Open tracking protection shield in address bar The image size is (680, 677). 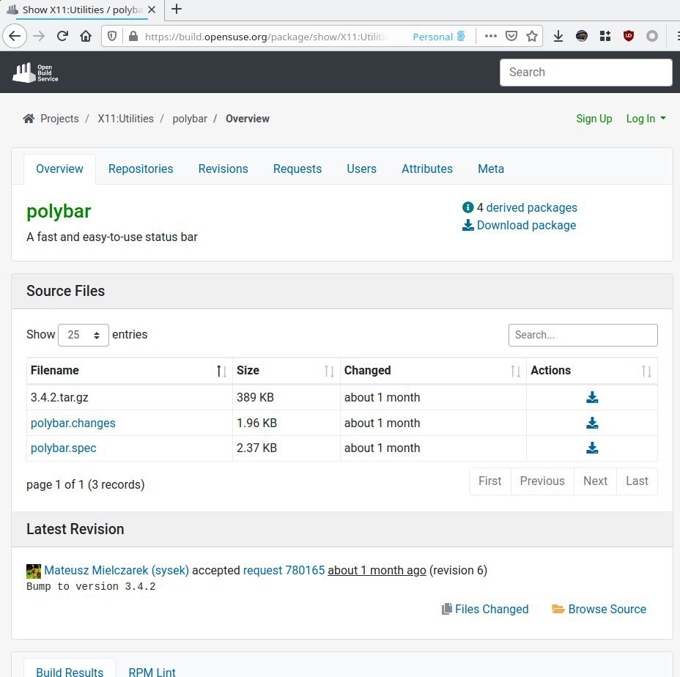[x=112, y=37]
